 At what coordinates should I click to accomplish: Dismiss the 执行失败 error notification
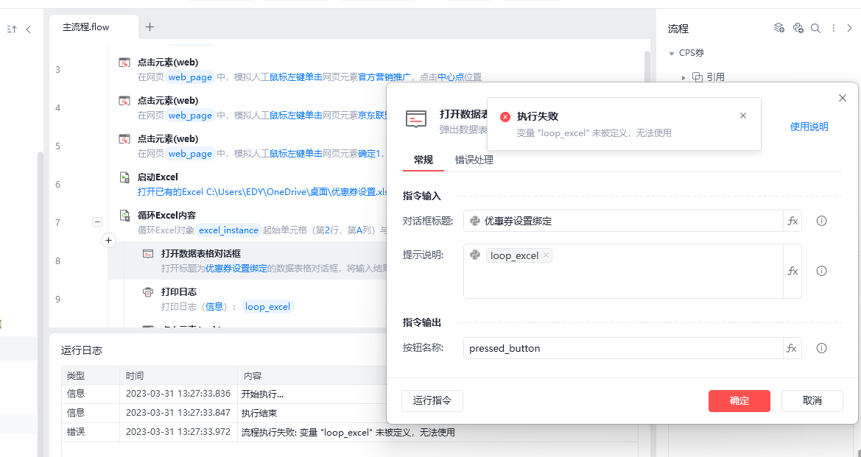click(743, 116)
